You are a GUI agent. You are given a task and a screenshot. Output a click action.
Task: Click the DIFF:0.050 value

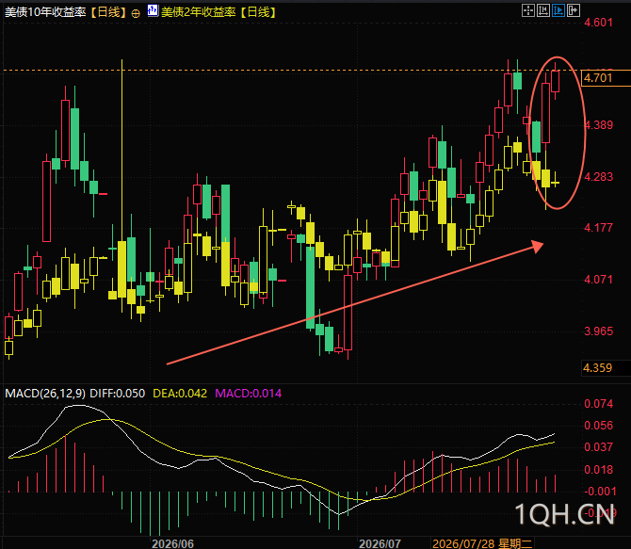coord(117,394)
